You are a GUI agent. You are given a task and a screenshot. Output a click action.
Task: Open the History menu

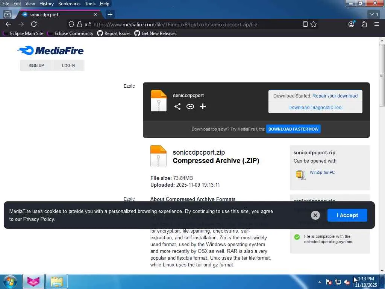coord(47,4)
